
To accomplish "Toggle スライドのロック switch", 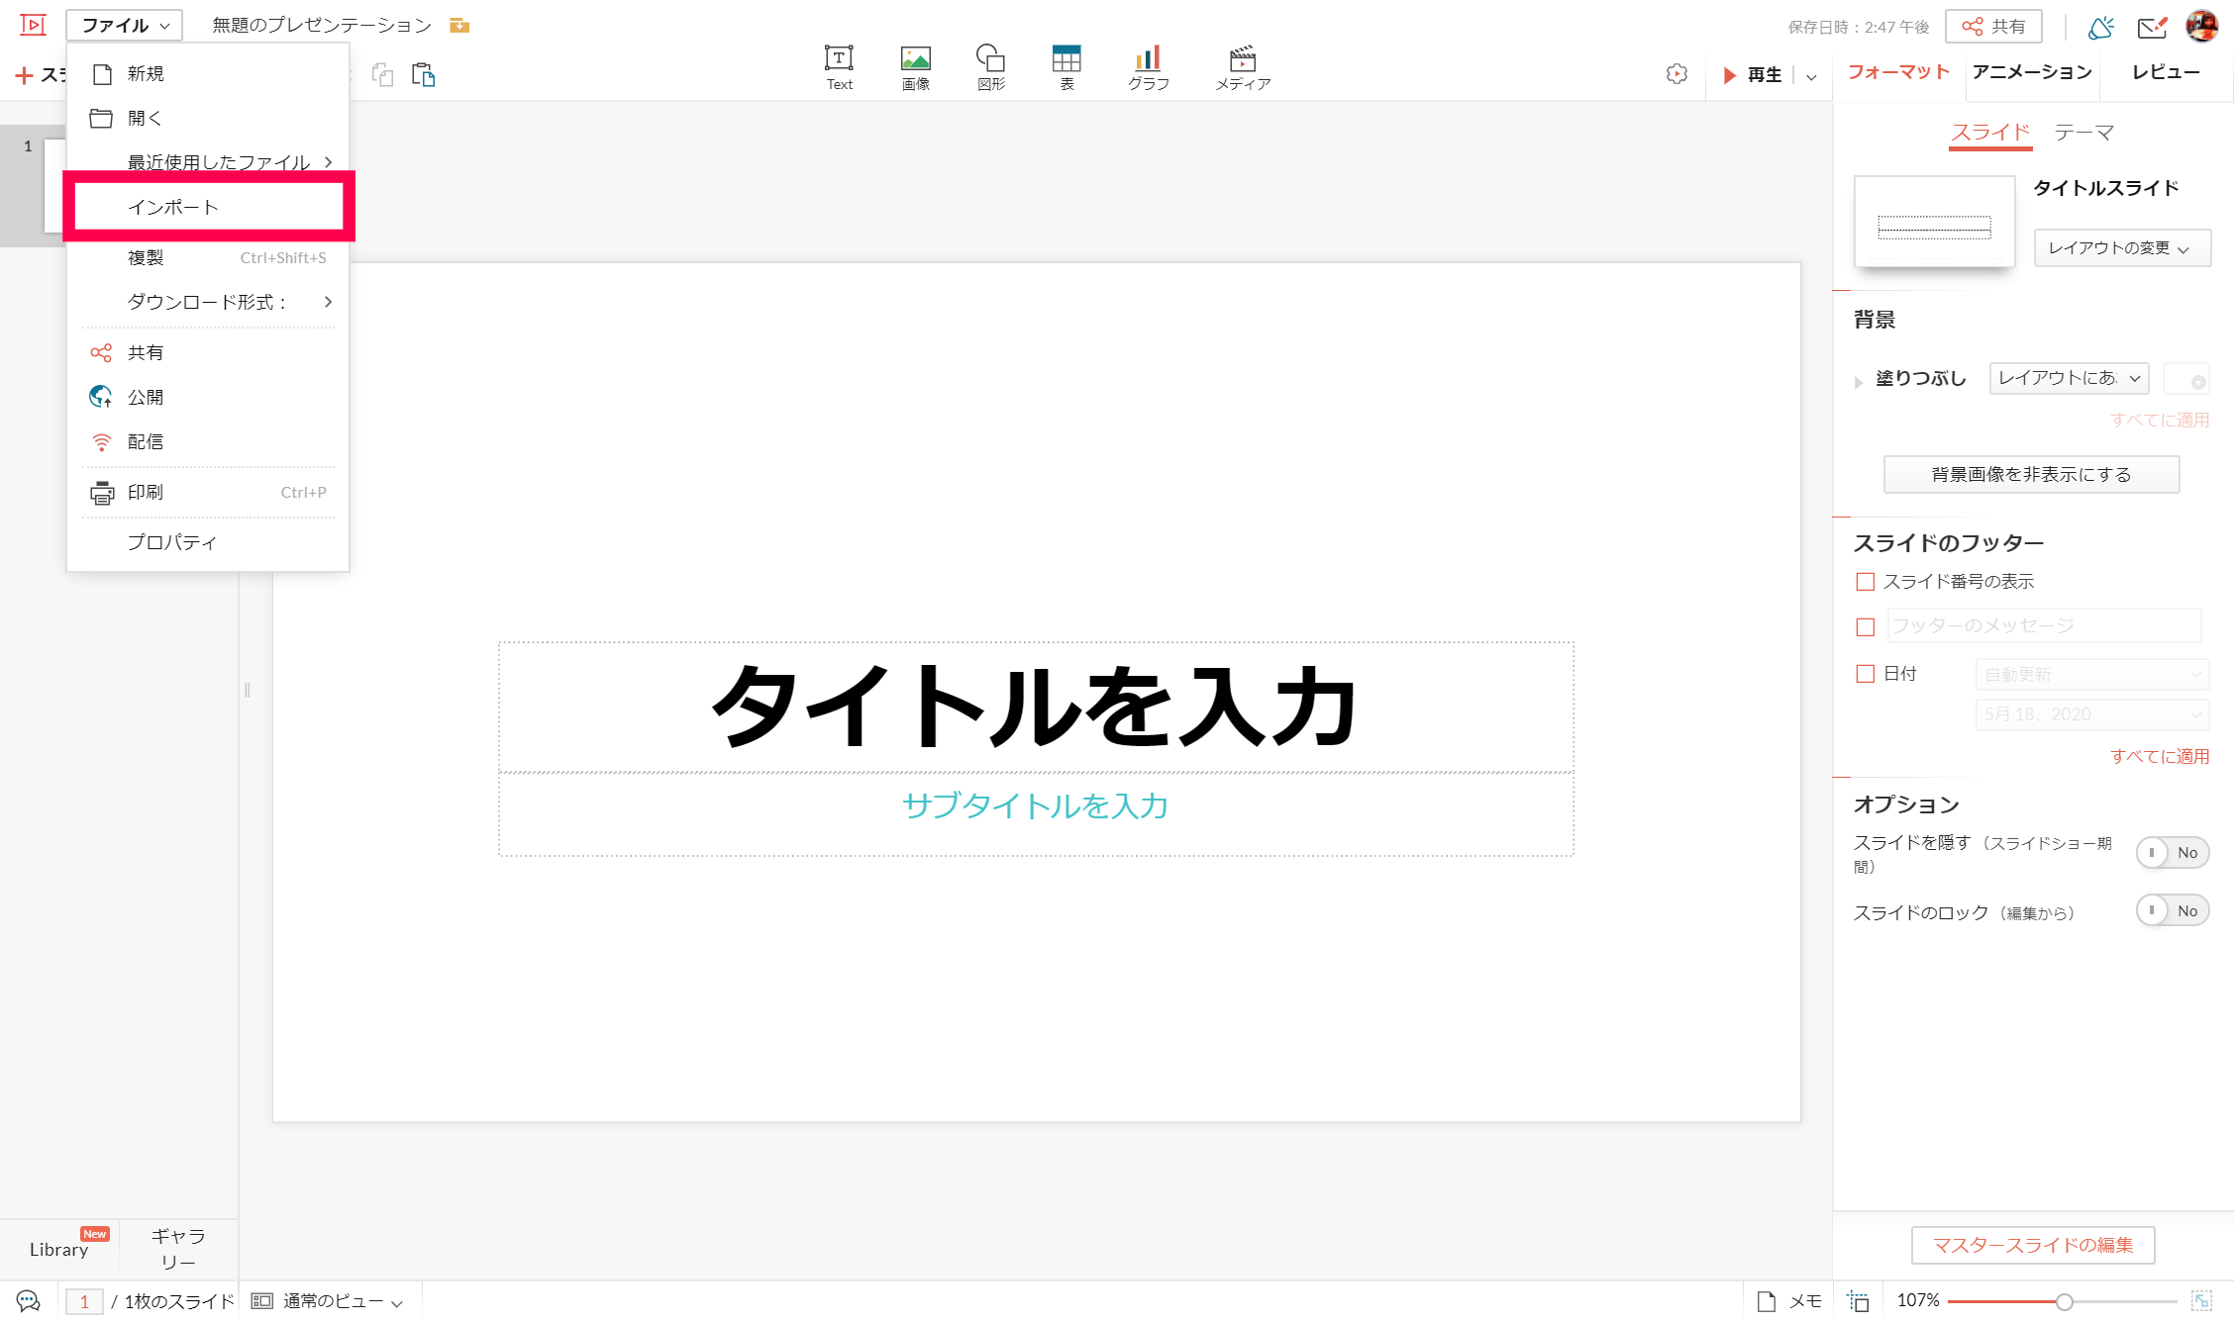I will click(2172, 910).
